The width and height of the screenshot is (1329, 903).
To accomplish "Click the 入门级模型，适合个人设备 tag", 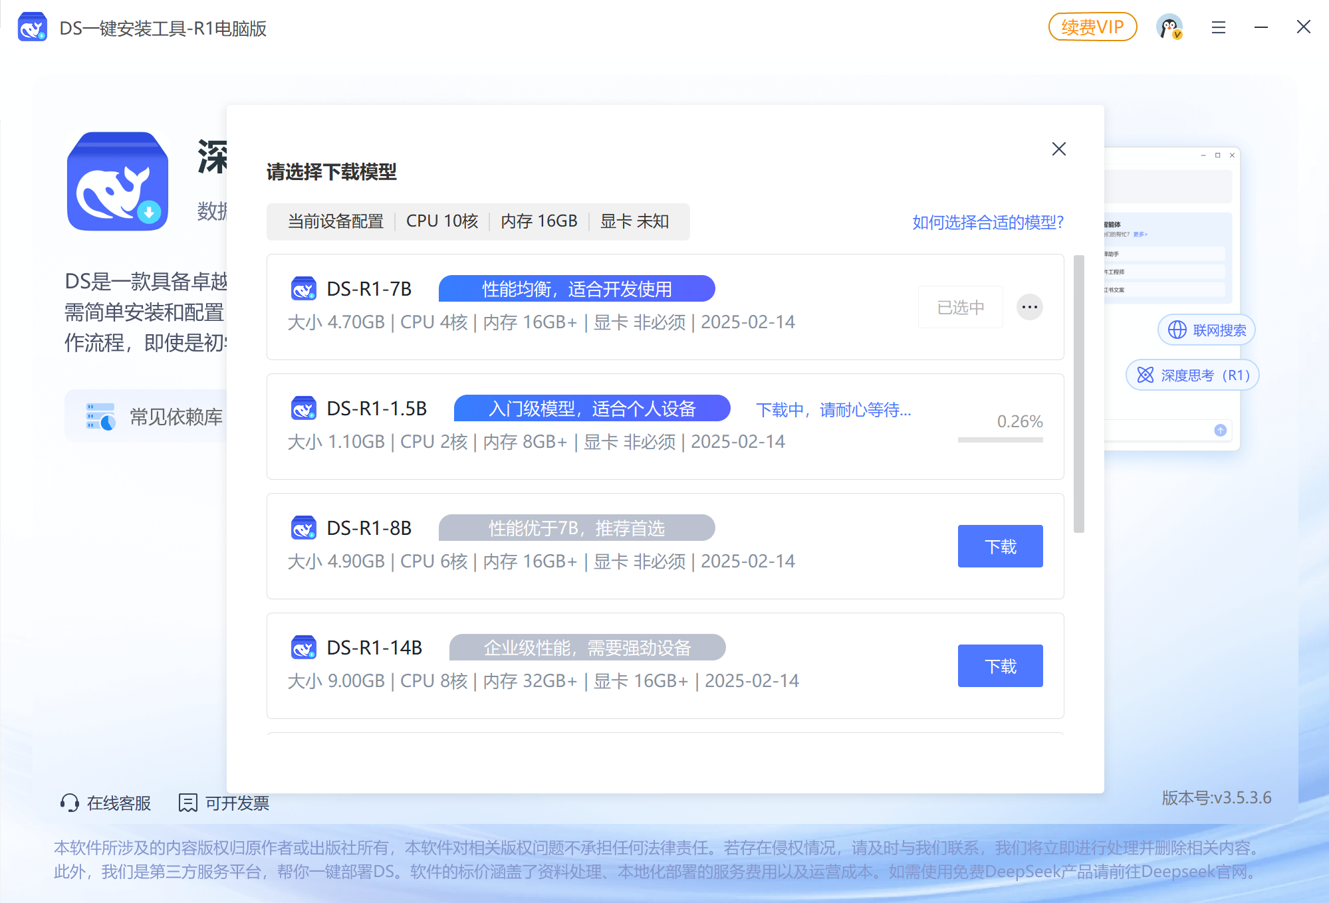I will point(592,409).
